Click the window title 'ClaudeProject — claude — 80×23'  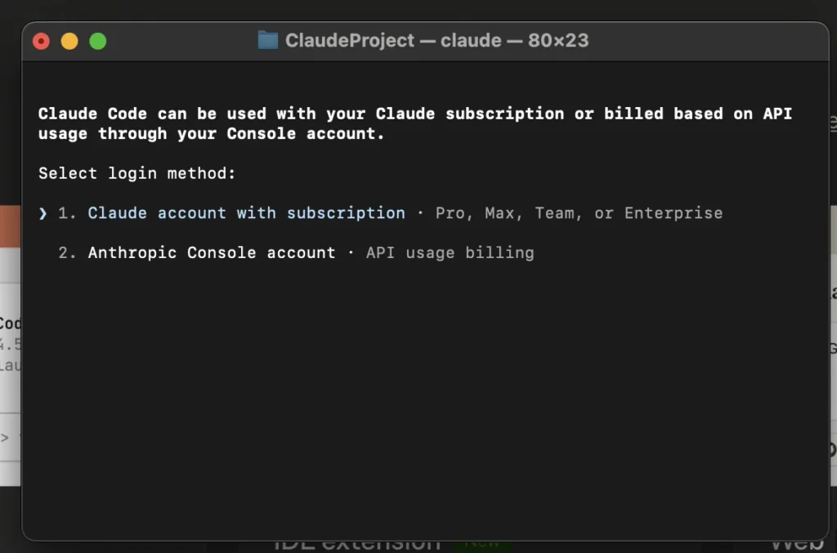click(x=436, y=40)
